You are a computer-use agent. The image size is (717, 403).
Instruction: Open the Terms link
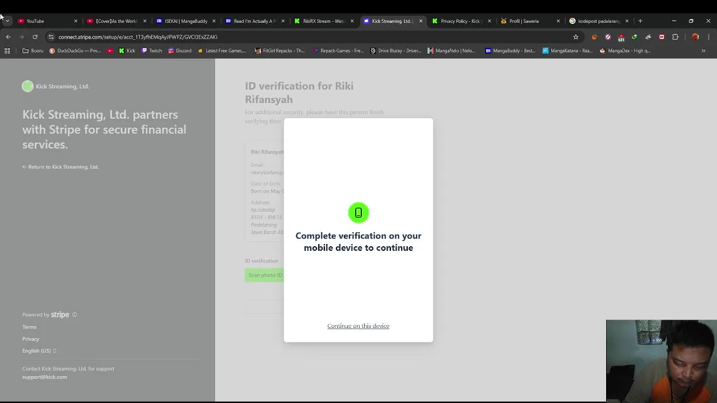coord(29,327)
